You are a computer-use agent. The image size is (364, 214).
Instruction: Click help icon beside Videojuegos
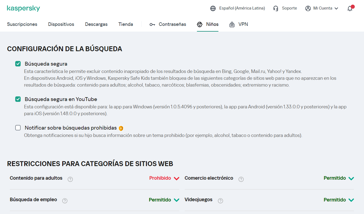[x=221, y=201]
